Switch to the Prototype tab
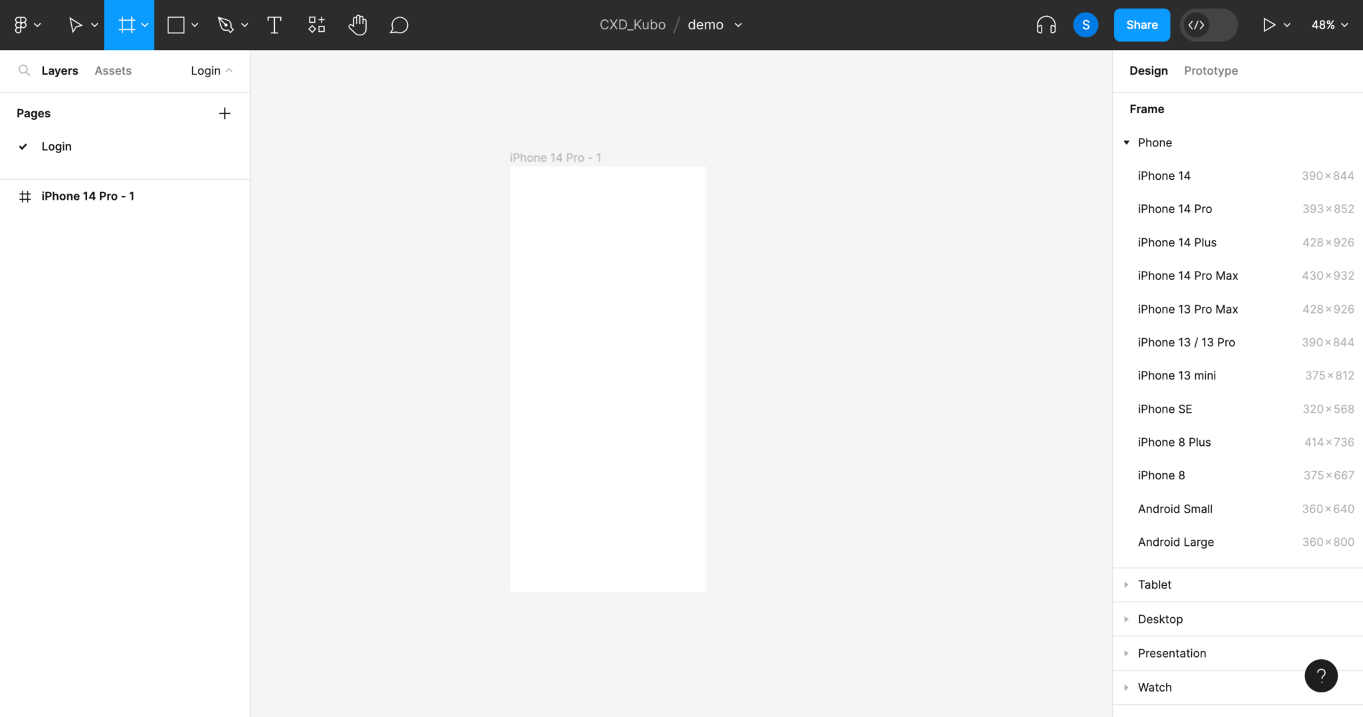1363x717 pixels. point(1210,71)
